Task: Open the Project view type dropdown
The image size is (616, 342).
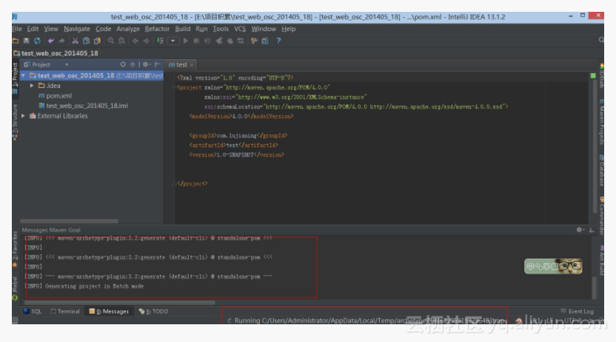Action: click(67, 65)
